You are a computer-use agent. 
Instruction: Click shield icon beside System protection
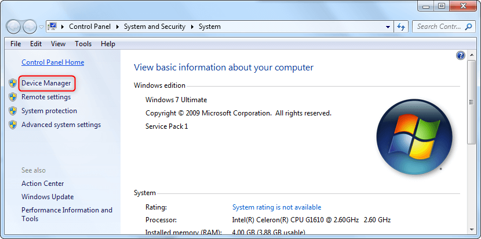tap(13, 111)
